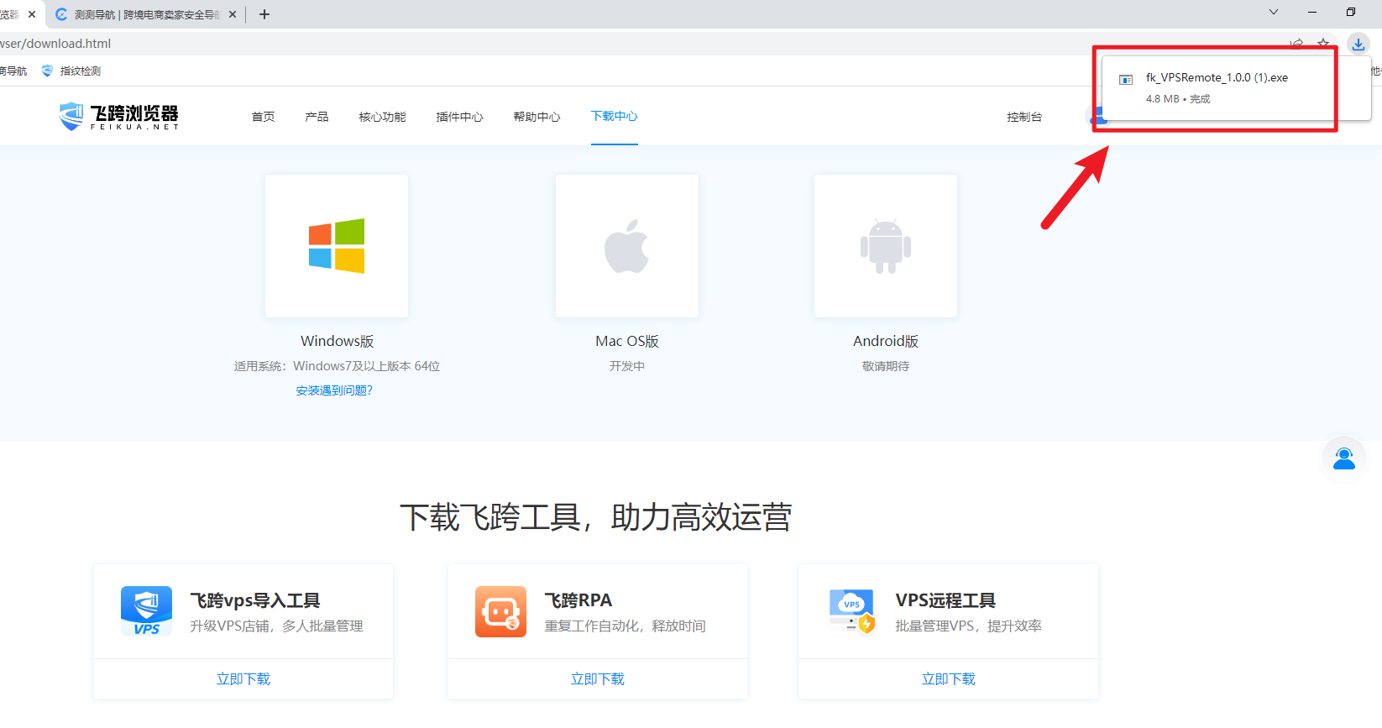Click the Windows logo download tile
The image size is (1382, 728).
(x=337, y=246)
